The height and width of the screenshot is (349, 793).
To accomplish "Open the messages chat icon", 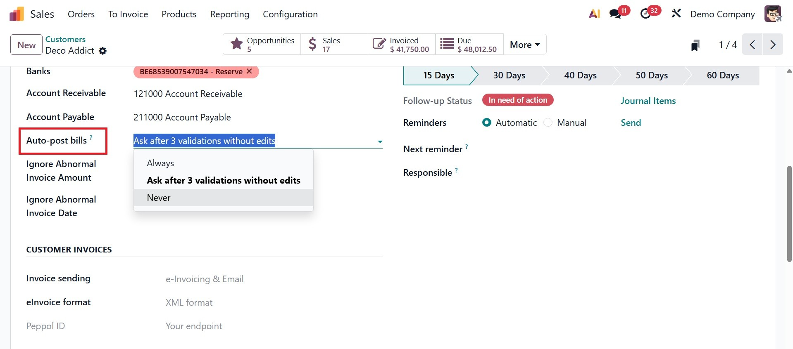I will [615, 14].
